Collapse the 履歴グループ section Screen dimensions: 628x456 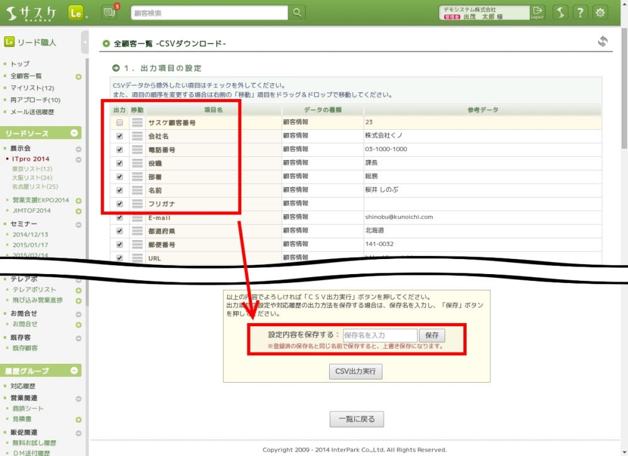(74, 371)
